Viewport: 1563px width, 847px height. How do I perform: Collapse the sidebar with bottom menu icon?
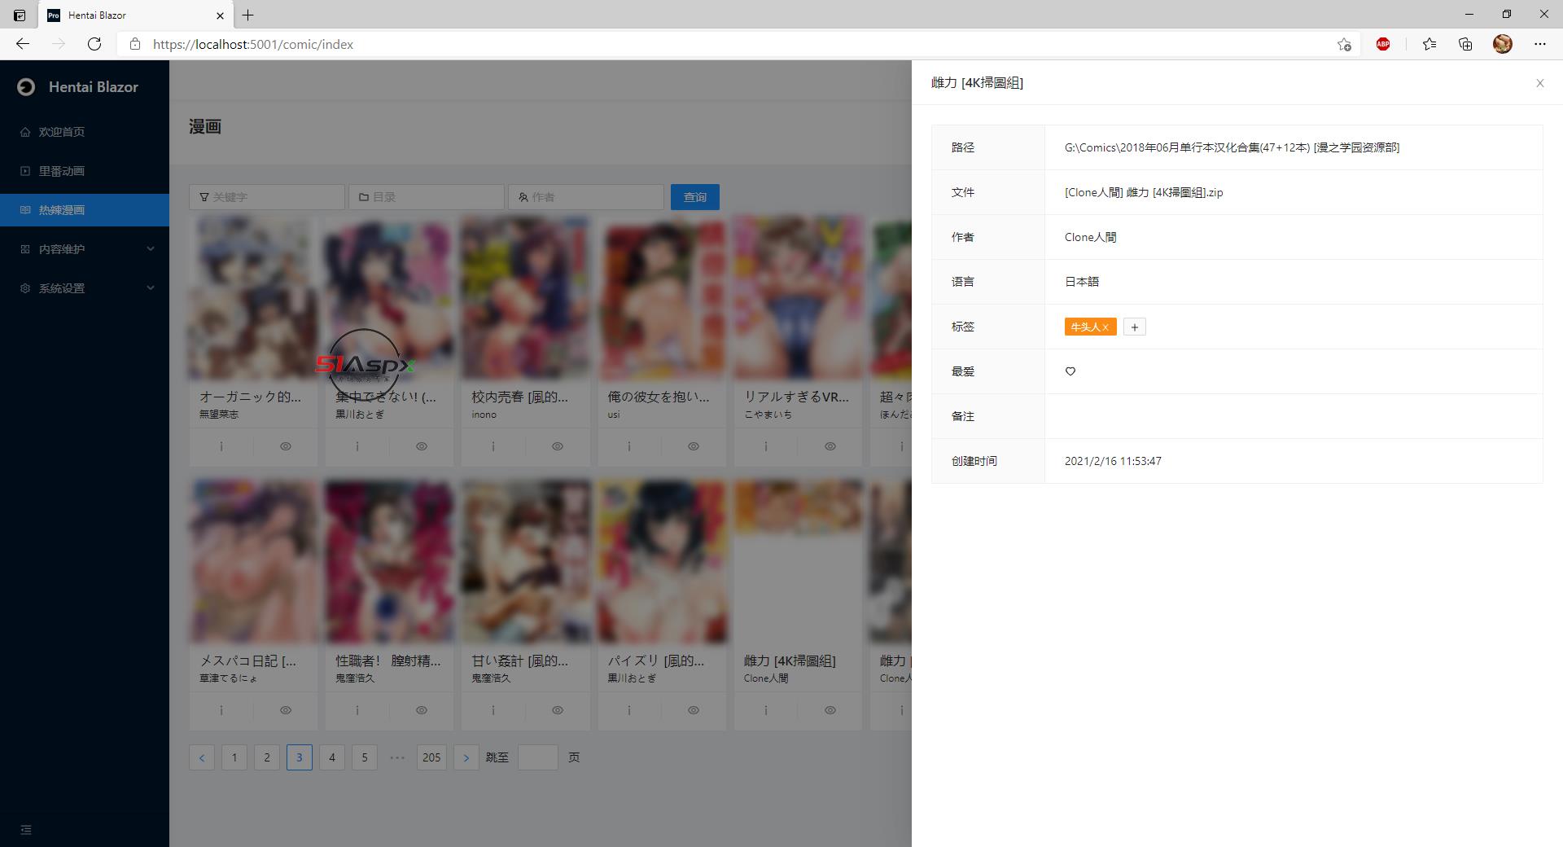[x=26, y=830]
